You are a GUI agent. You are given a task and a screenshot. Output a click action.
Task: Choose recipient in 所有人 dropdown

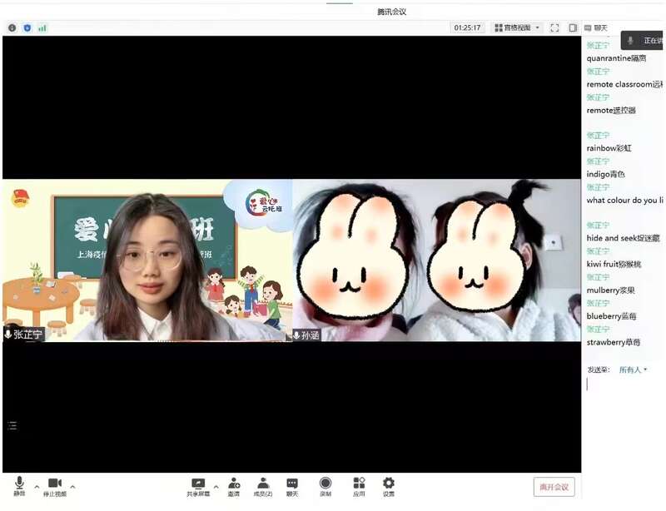[633, 370]
